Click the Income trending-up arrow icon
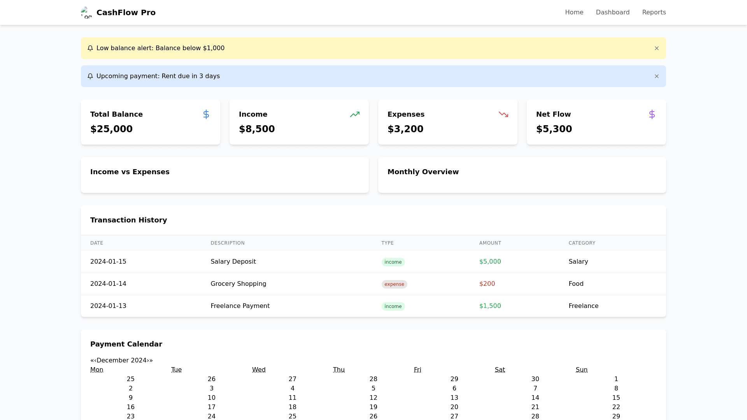Screen dimensions: 747x420 click(x=354, y=114)
